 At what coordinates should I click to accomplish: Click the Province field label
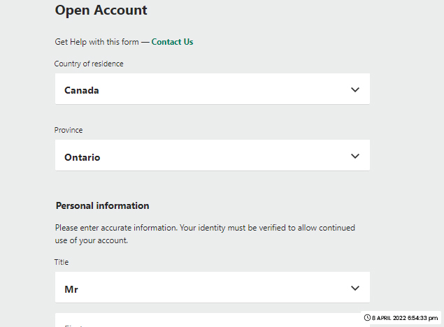pos(69,130)
